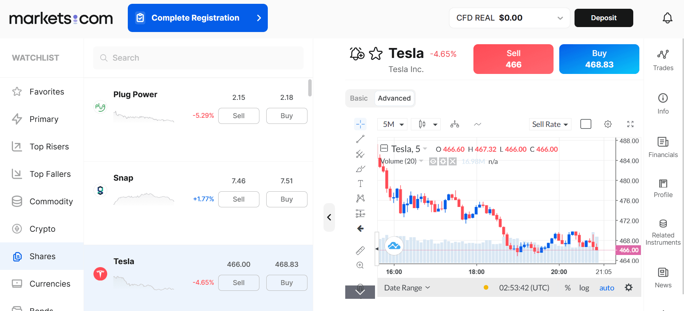Open the chart color swatch near the settings gear
Screen dimensions: 684x311
pos(586,124)
